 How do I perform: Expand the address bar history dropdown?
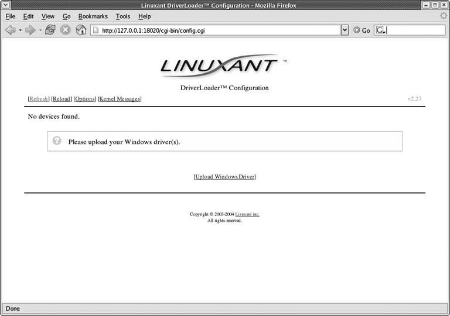click(x=345, y=30)
